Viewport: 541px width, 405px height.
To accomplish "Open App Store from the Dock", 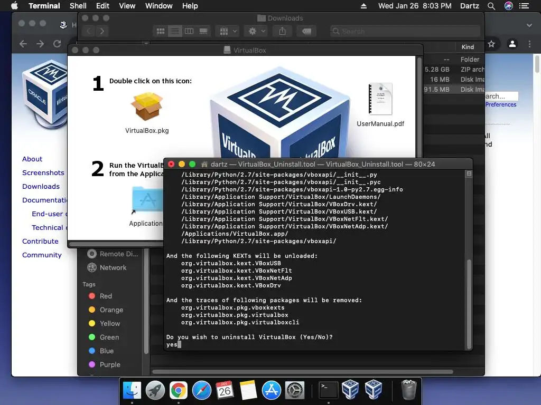I will [x=272, y=390].
